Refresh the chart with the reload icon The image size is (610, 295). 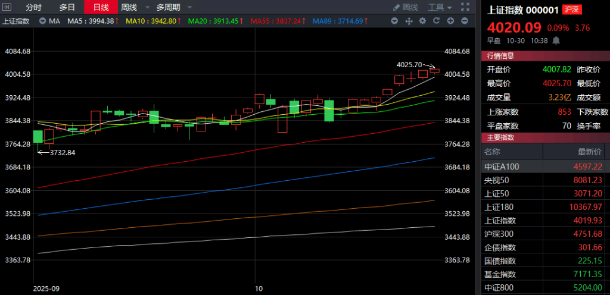point(436,21)
